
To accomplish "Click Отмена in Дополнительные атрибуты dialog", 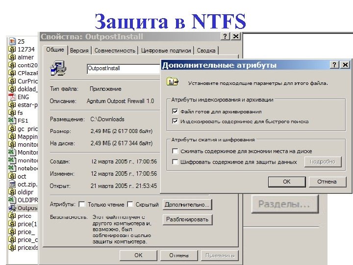I will [327, 182].
